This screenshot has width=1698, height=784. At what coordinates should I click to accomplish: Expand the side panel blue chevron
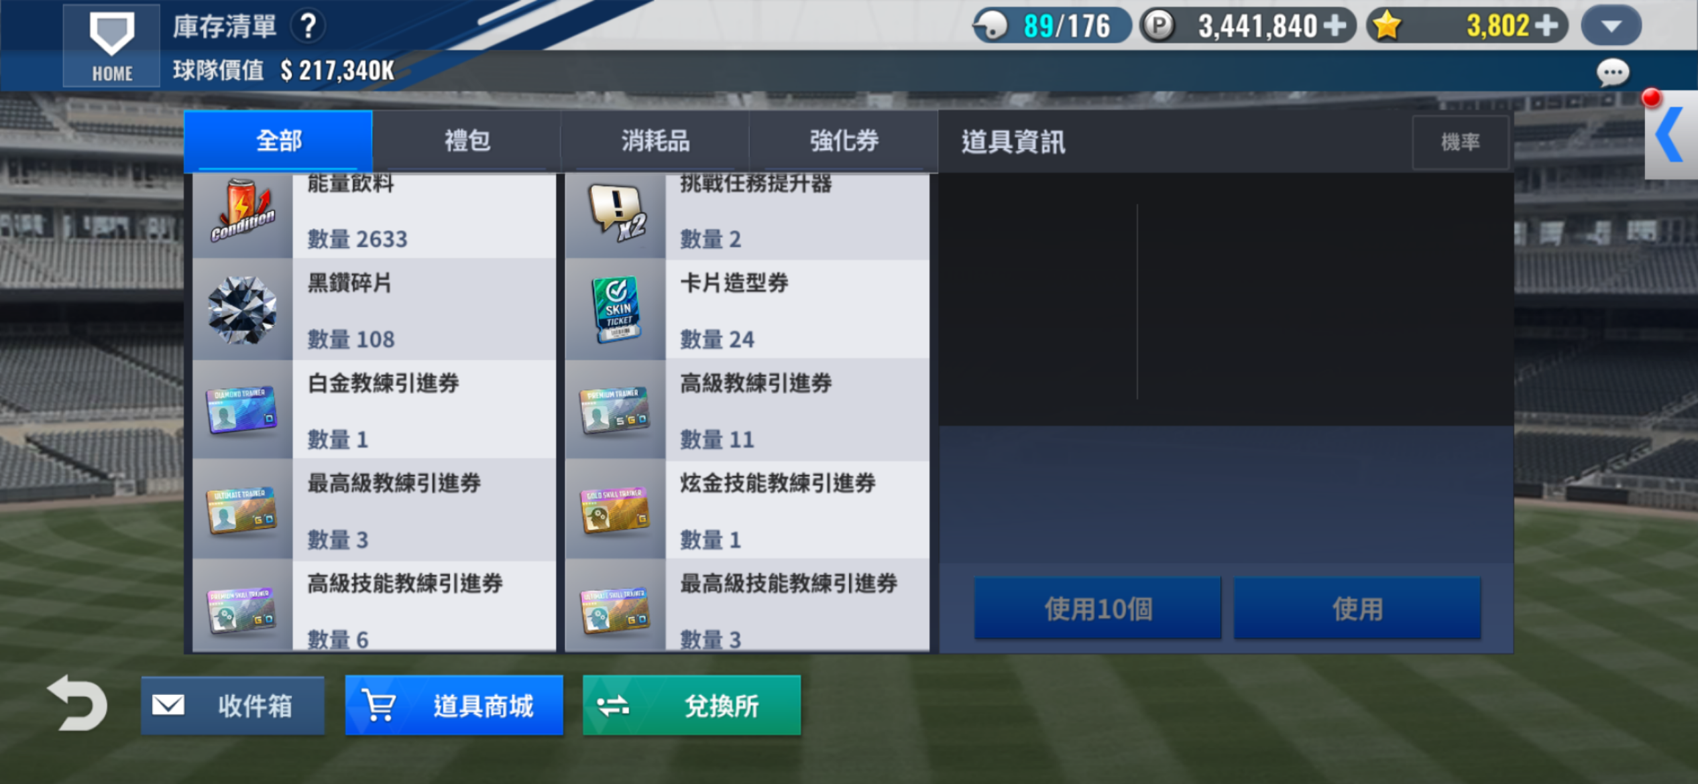(1671, 135)
